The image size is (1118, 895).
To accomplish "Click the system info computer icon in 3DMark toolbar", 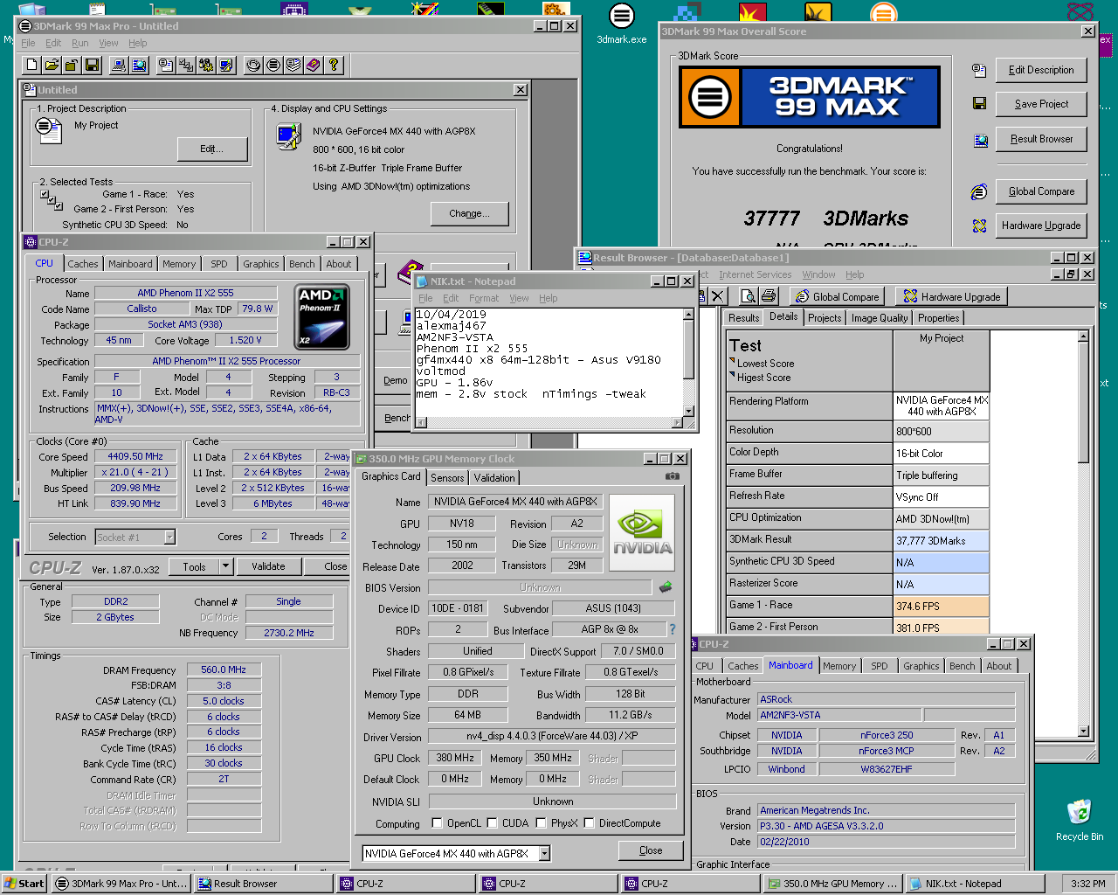I will [119, 65].
